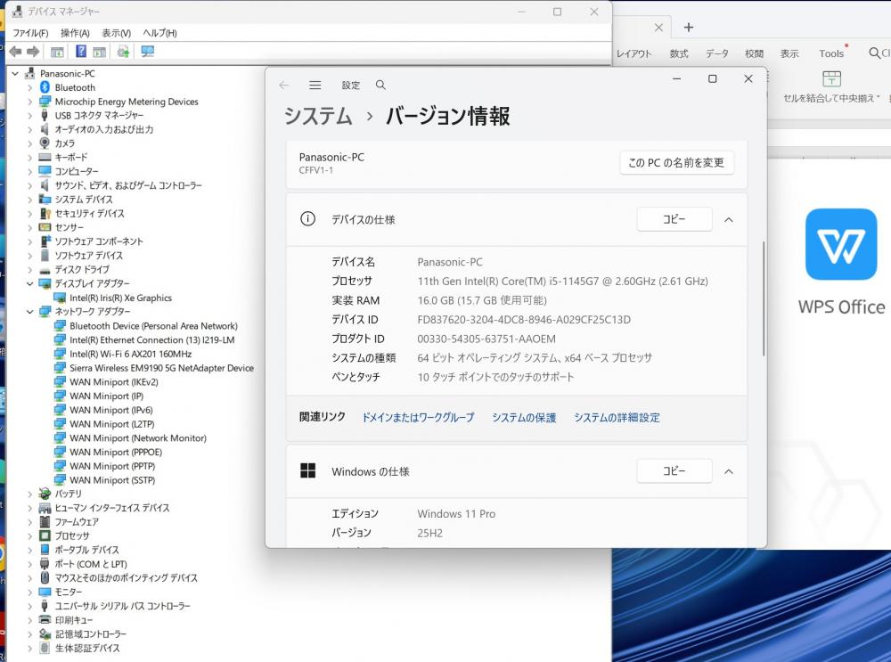Click the merge and center cells icon
This screenshot has width=891, height=662.
coord(831,79)
